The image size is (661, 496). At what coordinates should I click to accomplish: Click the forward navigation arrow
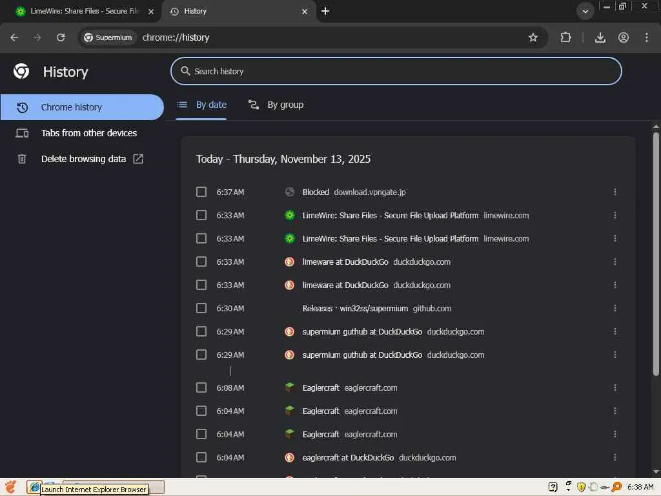click(x=37, y=37)
